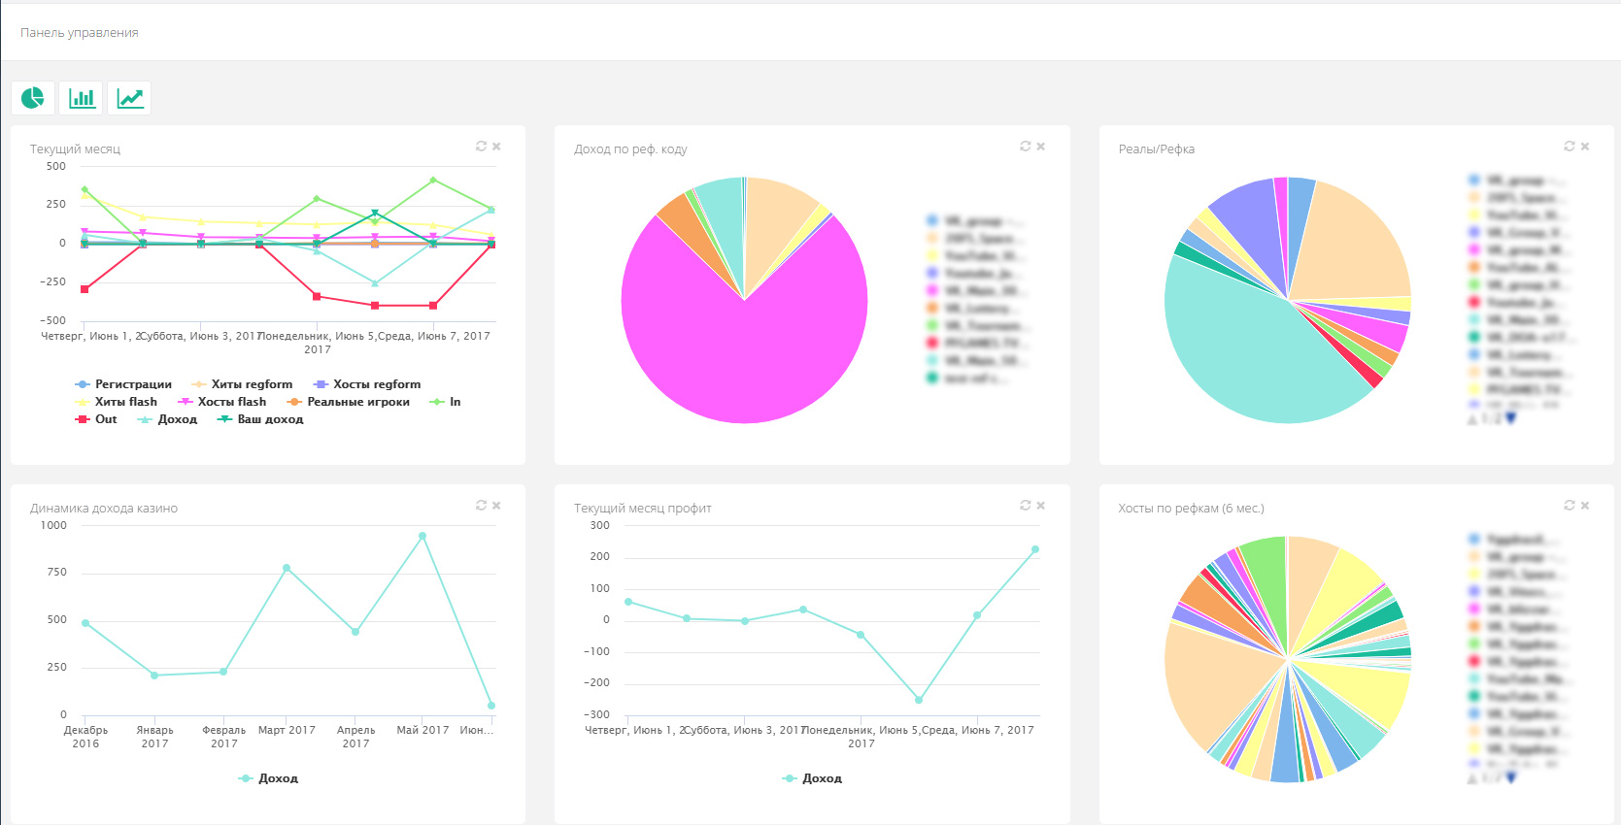Toggle Хиты regform series in legend
Image resolution: width=1621 pixels, height=825 pixels.
click(242, 384)
